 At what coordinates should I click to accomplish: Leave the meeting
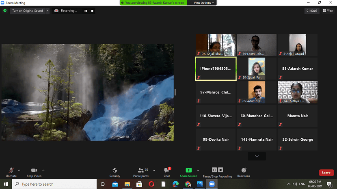[x=326, y=172]
